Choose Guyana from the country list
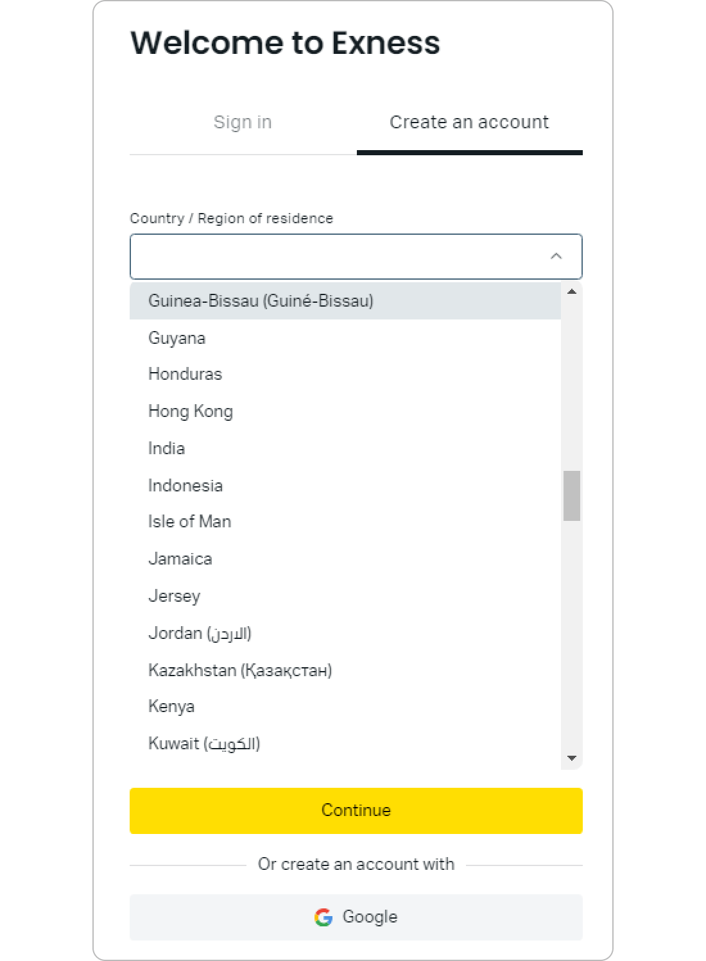706x961 pixels. tap(345, 338)
